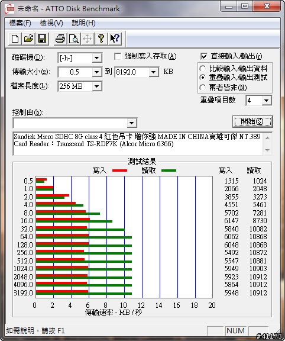Image resolution: width=285 pixels, height=341 pixels.
Task: Activate context help arrow-question icon
Action: coord(115,39)
